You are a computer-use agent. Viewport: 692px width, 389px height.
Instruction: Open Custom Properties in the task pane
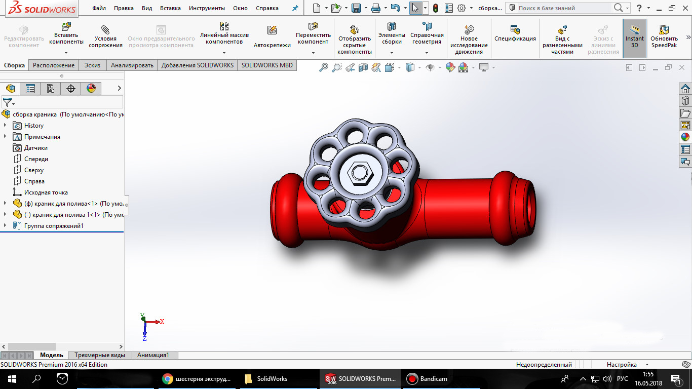[x=685, y=149]
